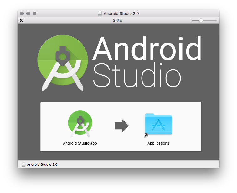Image resolution: width=237 pixels, height=193 pixels.
Task: Click the drive icon in path bar
Action: pyautogui.click(x=23, y=164)
